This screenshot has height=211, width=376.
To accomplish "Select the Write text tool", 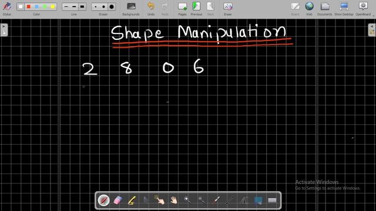I will pos(244,200).
